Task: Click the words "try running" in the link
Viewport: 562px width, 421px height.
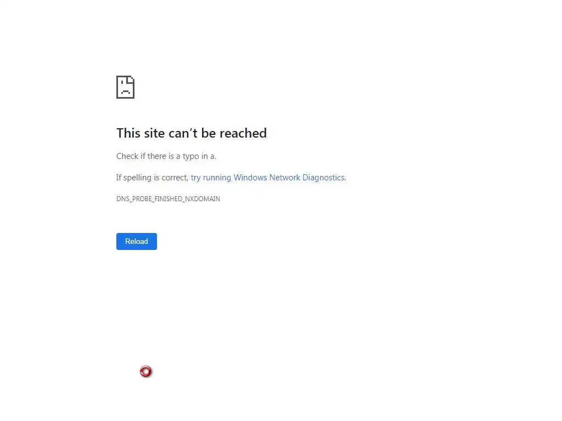Action: (x=211, y=178)
